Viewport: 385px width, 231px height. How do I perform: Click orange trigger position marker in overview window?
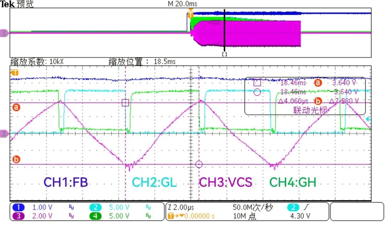click(190, 15)
